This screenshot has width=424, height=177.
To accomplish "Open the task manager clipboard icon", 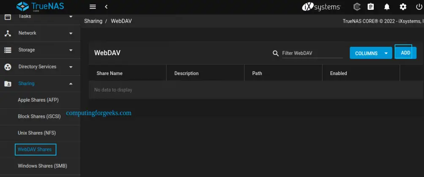I will [371, 7].
